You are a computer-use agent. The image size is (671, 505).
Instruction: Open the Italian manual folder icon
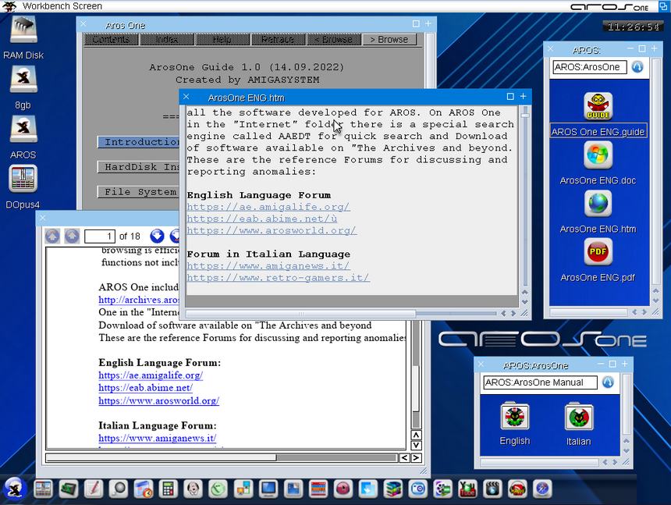(x=578, y=417)
